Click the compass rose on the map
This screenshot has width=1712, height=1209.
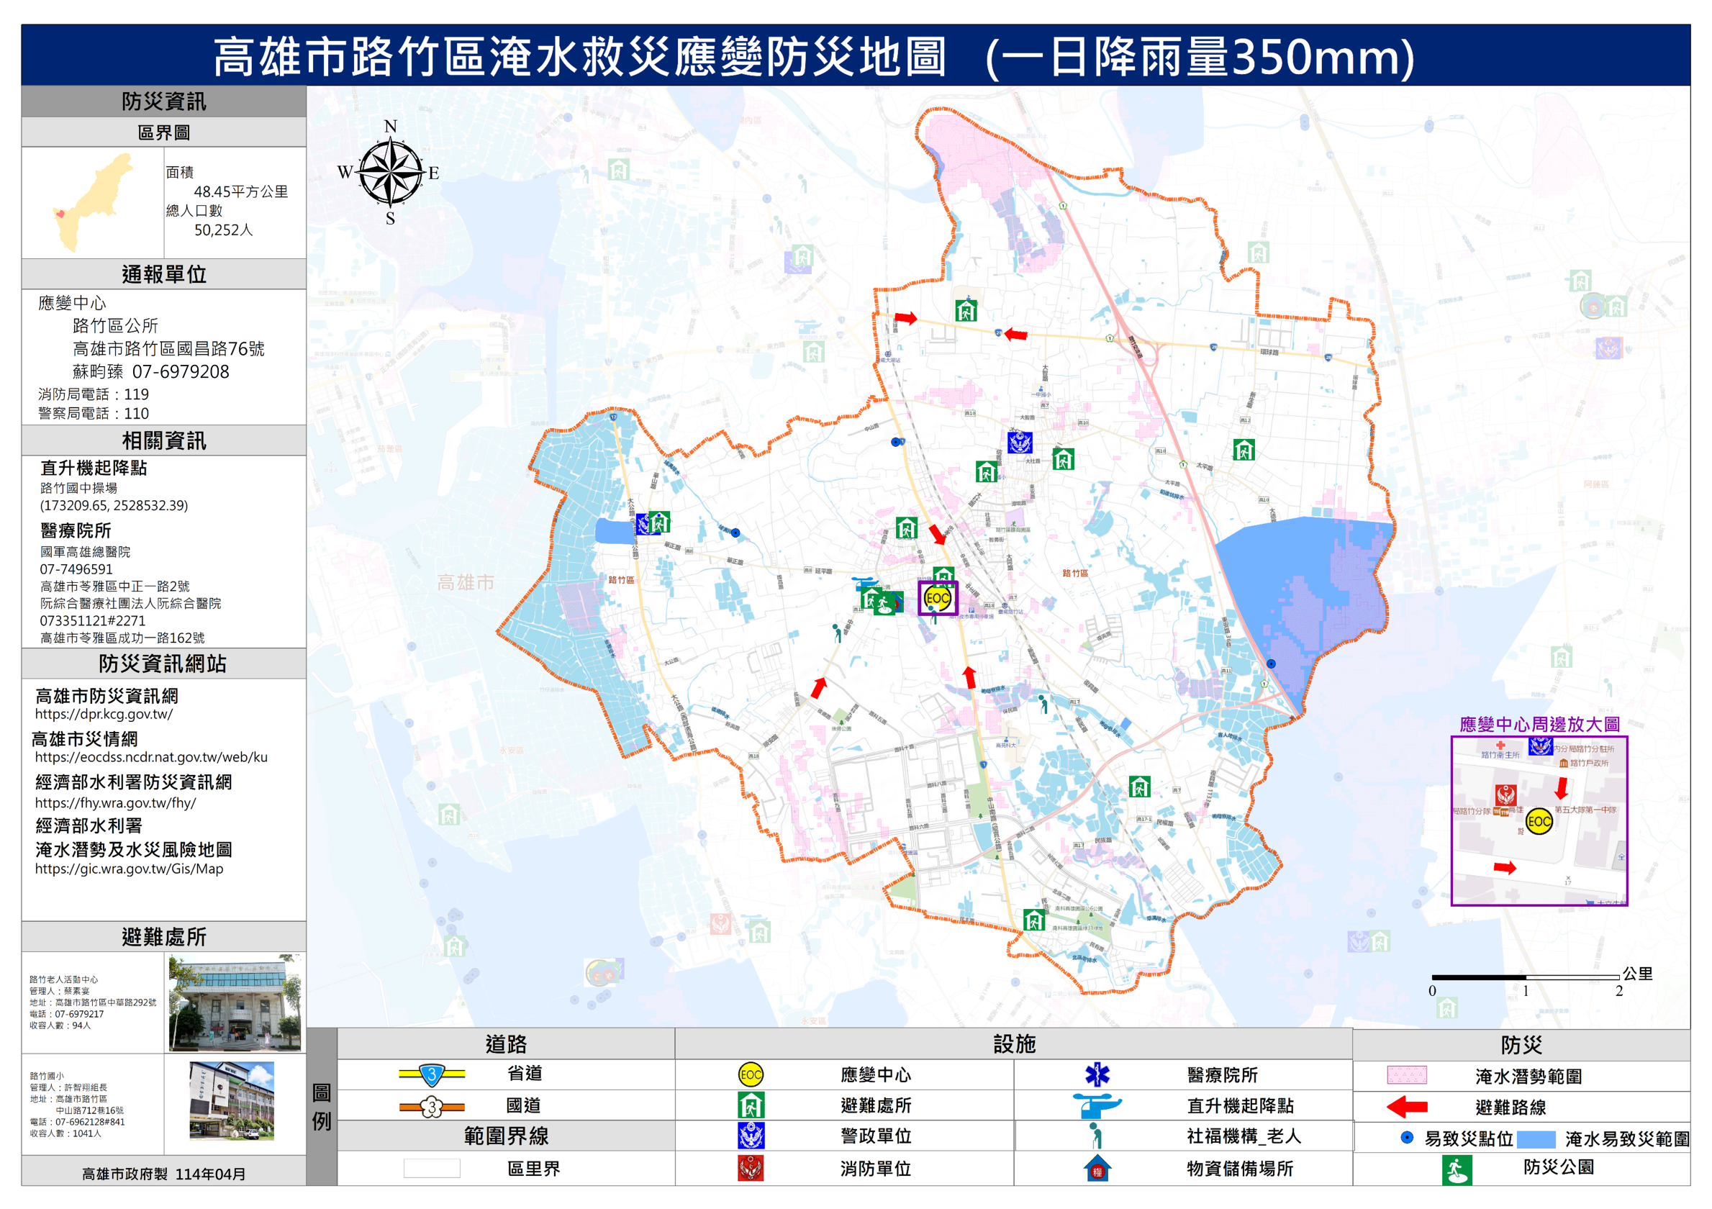390,173
